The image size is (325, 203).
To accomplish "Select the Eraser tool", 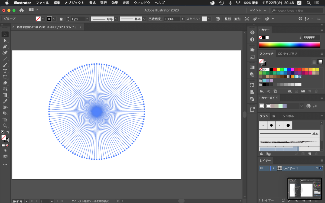I will point(5,83).
